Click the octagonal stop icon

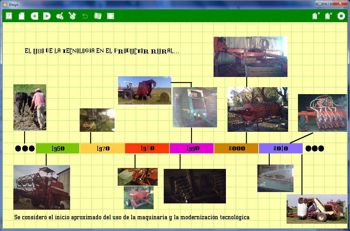pos(341,16)
